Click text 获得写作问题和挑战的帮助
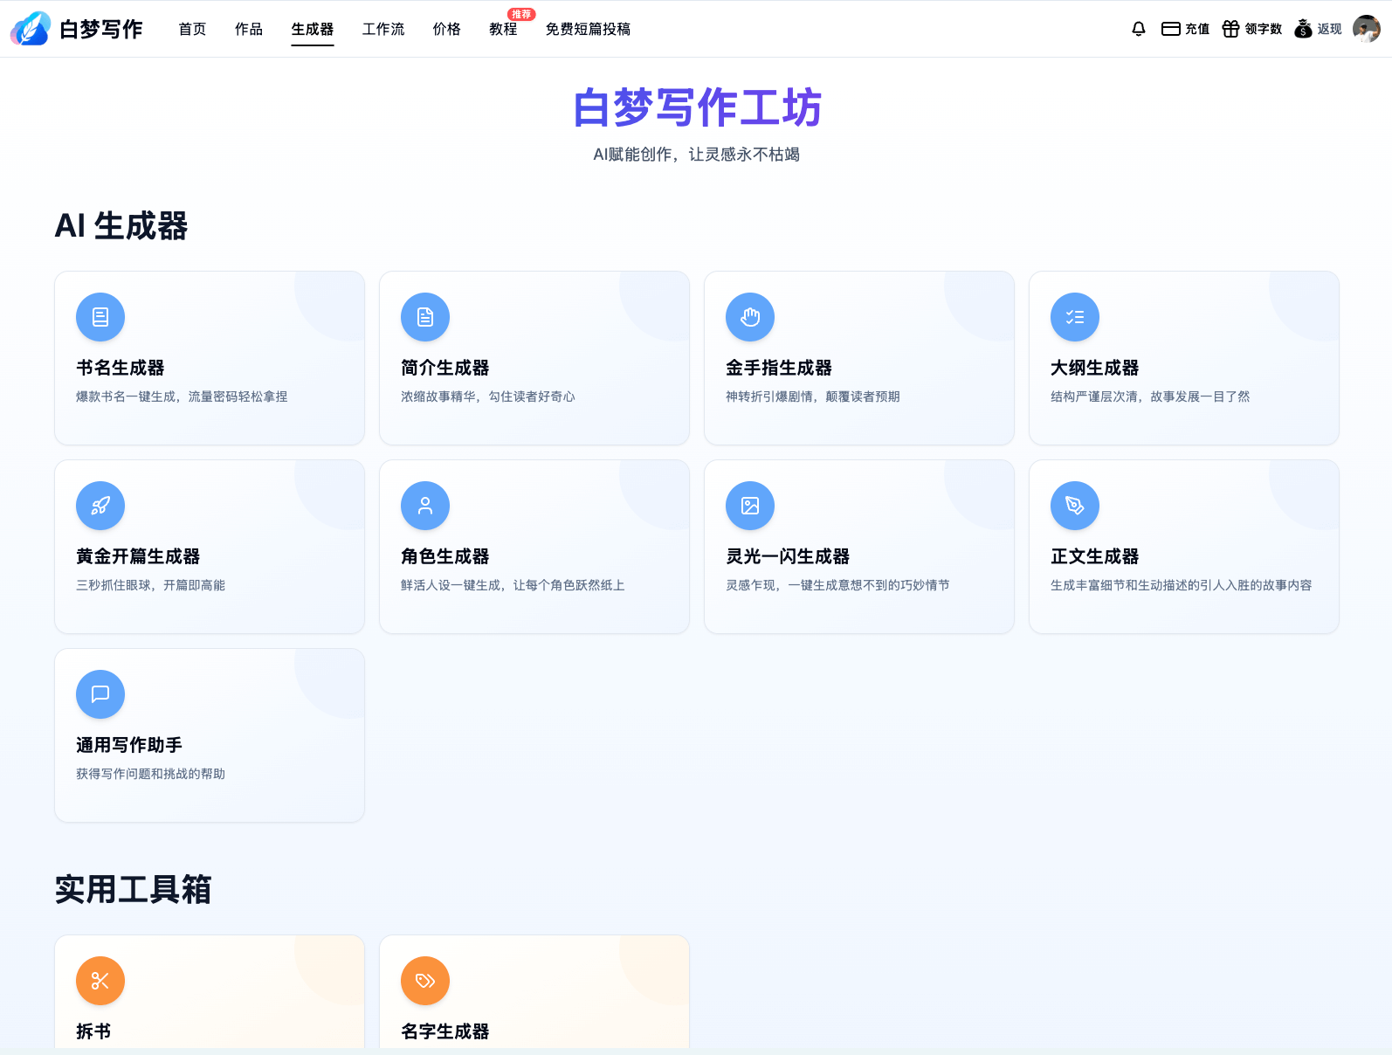This screenshot has width=1392, height=1055. tap(151, 774)
